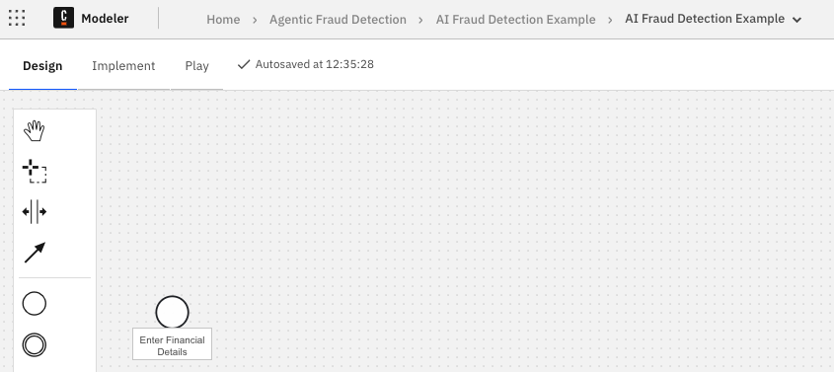Open the Agentic Fraud Detection breadcrumb
Viewport: 834px width, 372px height.
[338, 20]
